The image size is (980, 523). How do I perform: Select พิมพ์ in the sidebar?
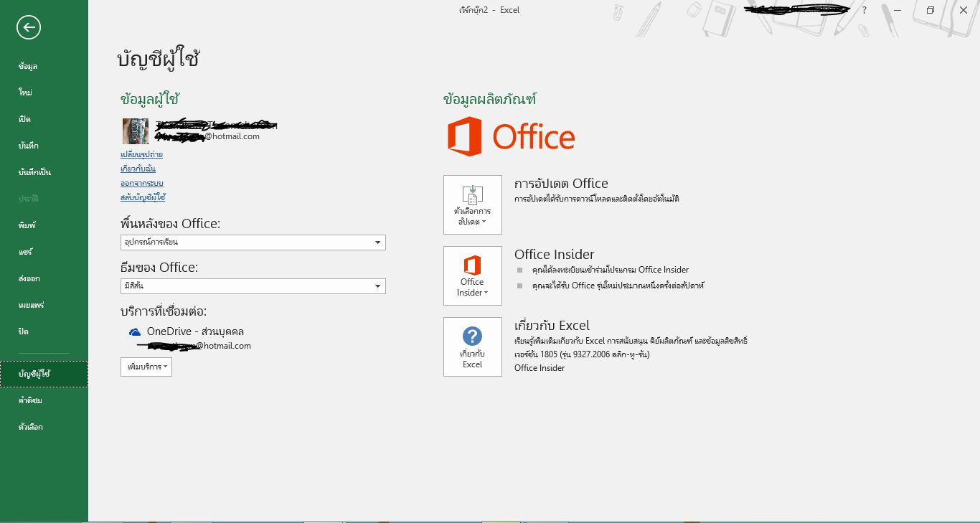click(44, 225)
